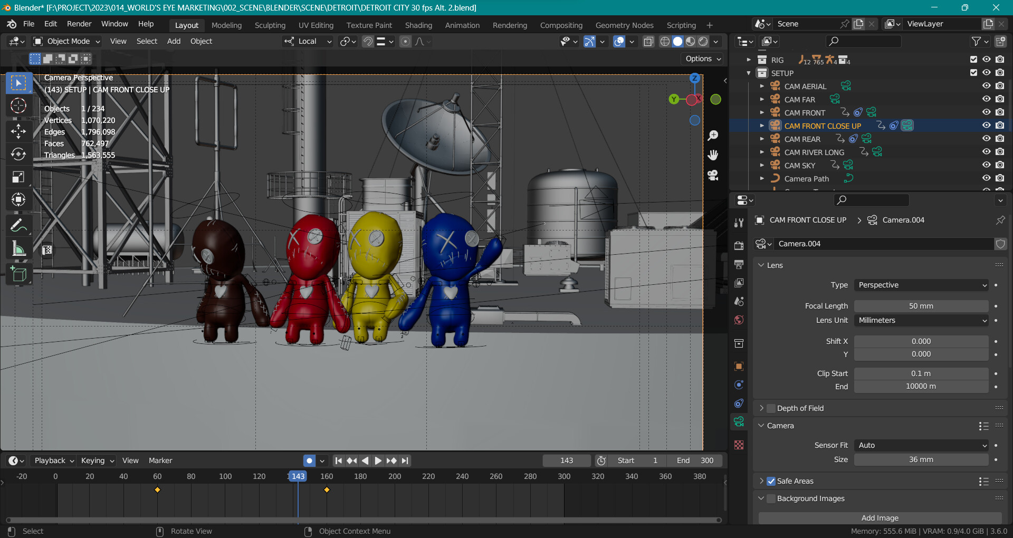The image size is (1013, 538).
Task: Toggle the Depth of Field checkbox
Action: [x=771, y=408]
